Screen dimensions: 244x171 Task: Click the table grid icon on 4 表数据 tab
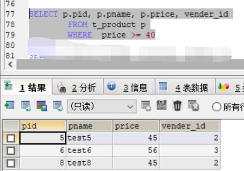tap(163, 86)
